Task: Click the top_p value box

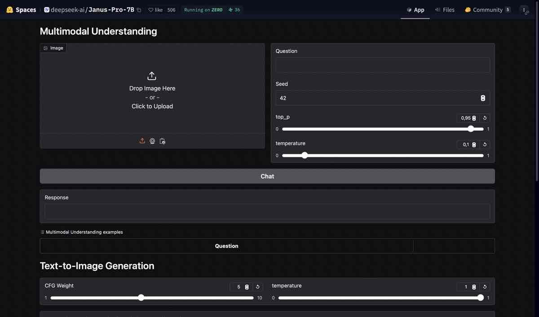Action: 468,118
